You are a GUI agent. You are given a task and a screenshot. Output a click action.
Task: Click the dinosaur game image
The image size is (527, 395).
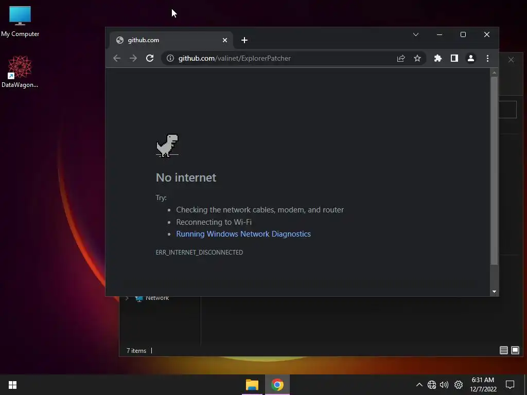point(167,146)
